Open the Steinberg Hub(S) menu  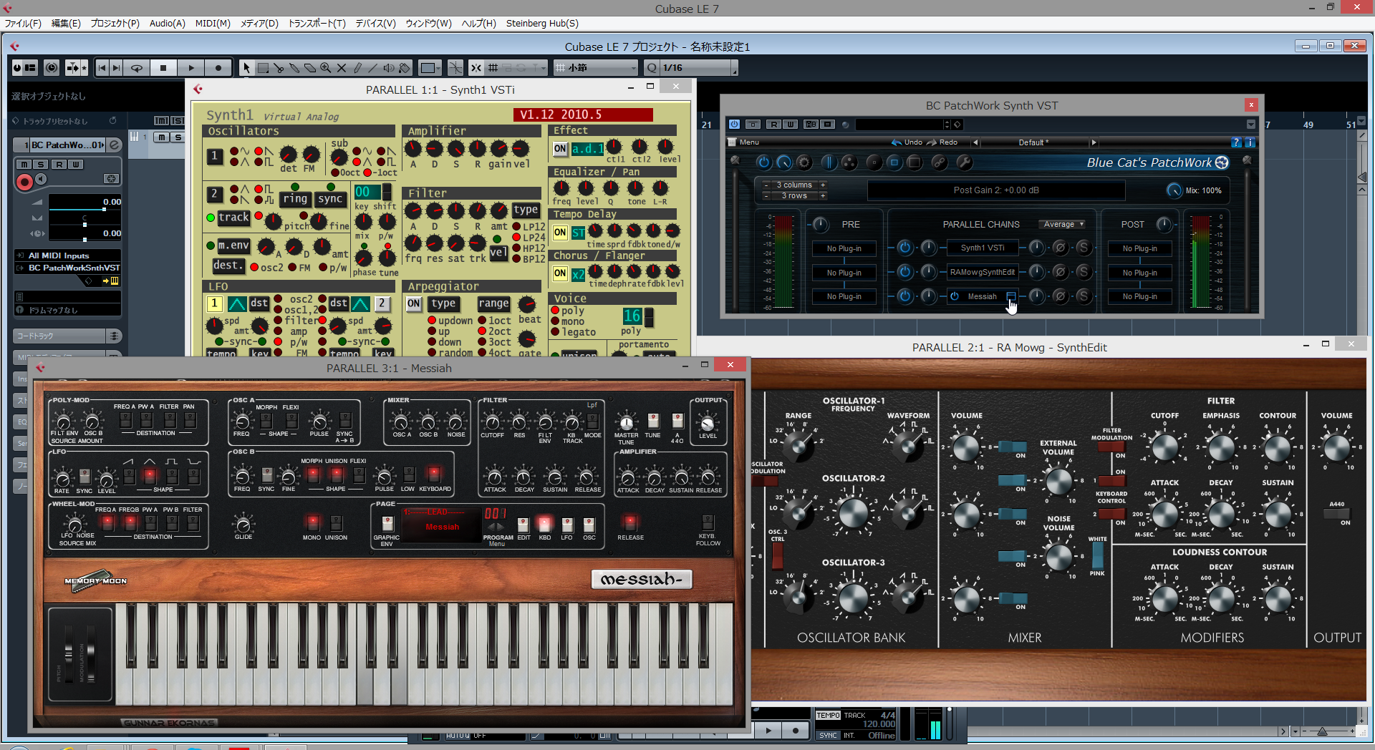point(542,23)
